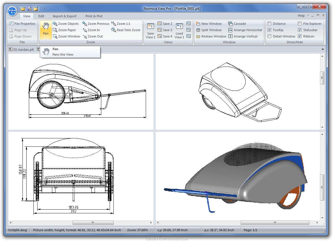Click the left pane scroll-left arrow

(11, 223)
